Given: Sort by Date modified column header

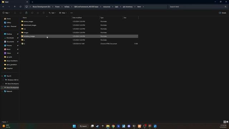Looking at the screenshot, I should 77,18.
